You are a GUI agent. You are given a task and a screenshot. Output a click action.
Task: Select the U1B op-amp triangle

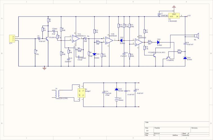(109, 41)
